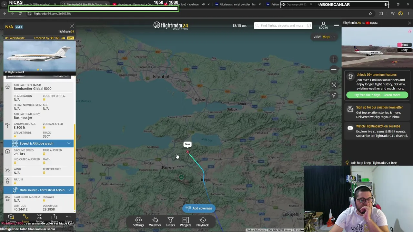Screen dimensions: 413x232
Task: Click the flight panel vertical scrollbar
Action: 75,168
